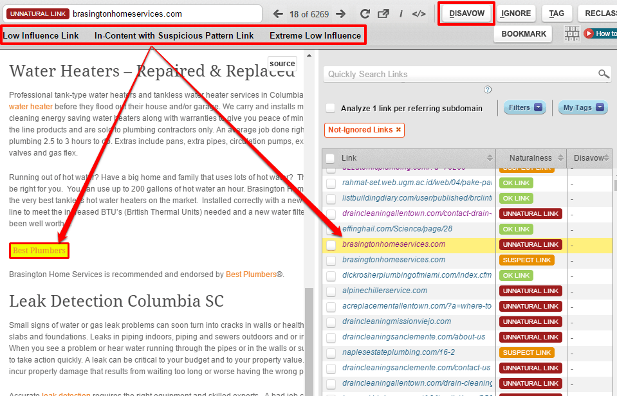Click the Extreme Low Influence label

315,35
